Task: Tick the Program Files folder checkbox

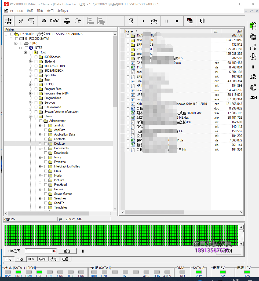Action: click(36, 89)
